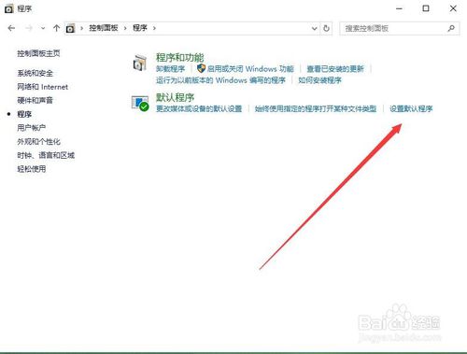Select 程序 in the left sidebar
Viewport: 467px width, 354px height.
pyautogui.click(x=24, y=114)
